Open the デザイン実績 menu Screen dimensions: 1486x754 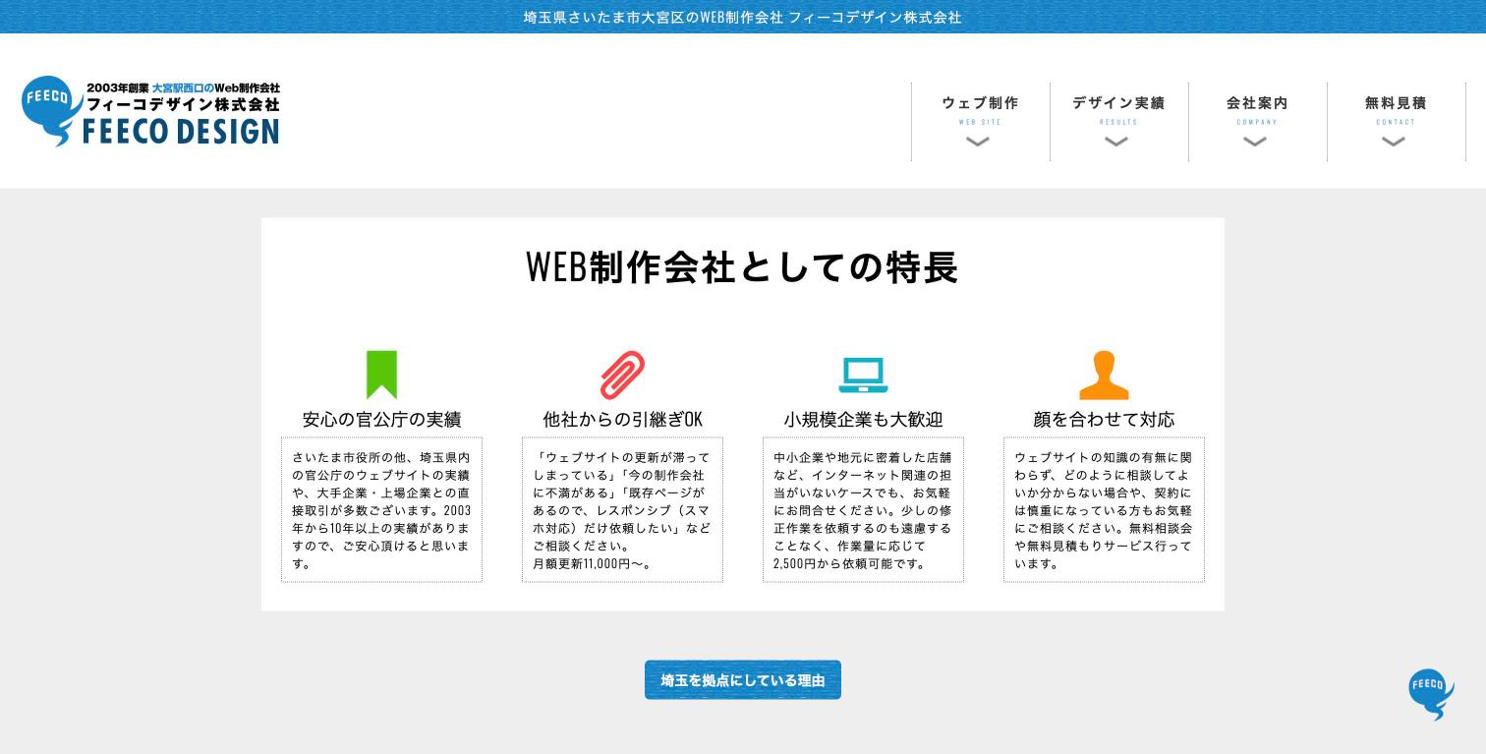tap(1118, 121)
